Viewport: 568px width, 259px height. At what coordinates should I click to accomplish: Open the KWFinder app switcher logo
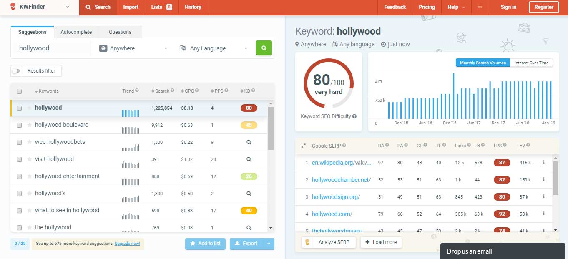coord(13,7)
